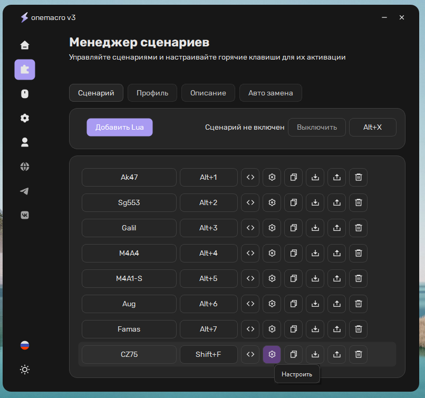Click the download icon for Sg553

coord(315,203)
